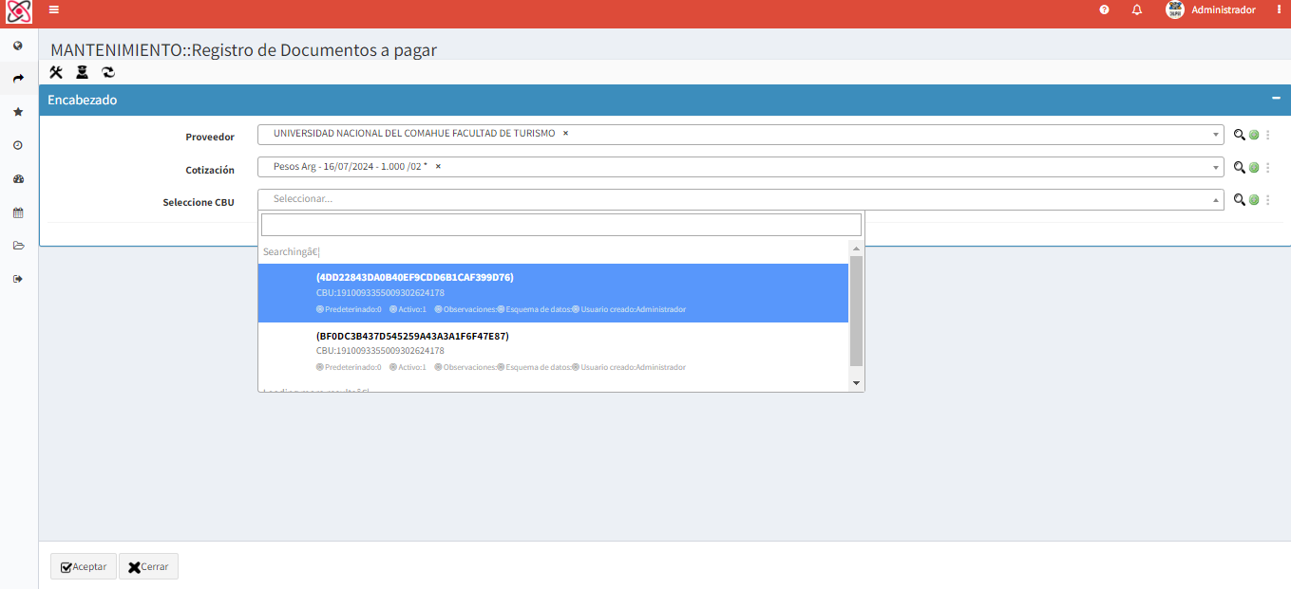Open the dashboard gauge icon in the sidebar
The width and height of the screenshot is (1291, 589).
pos(18,179)
